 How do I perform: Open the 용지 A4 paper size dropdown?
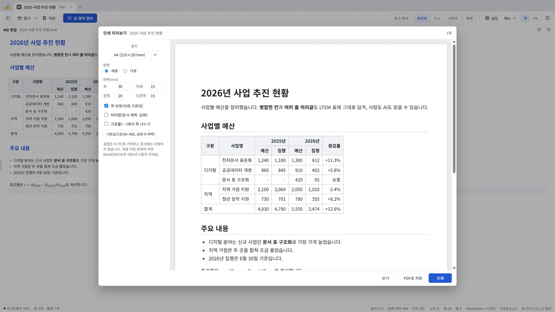click(134, 55)
